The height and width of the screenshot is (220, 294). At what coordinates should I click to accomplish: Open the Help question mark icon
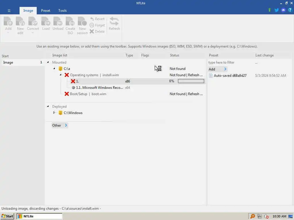coord(290,10)
